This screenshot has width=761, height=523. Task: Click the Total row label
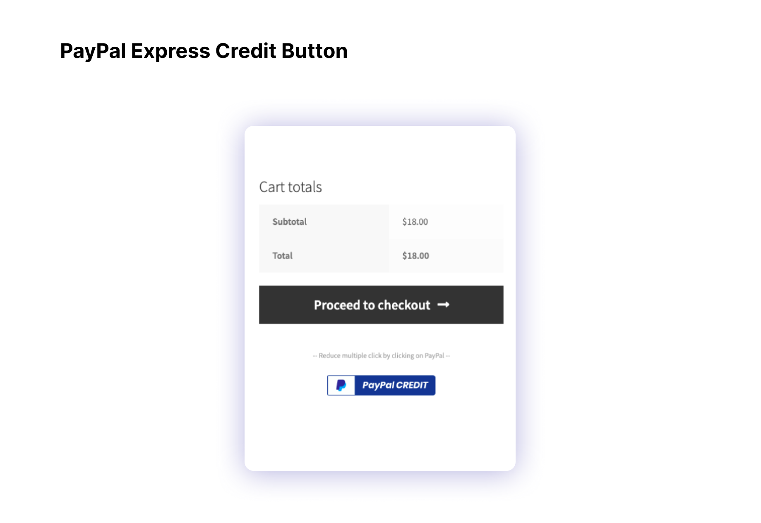tap(283, 256)
